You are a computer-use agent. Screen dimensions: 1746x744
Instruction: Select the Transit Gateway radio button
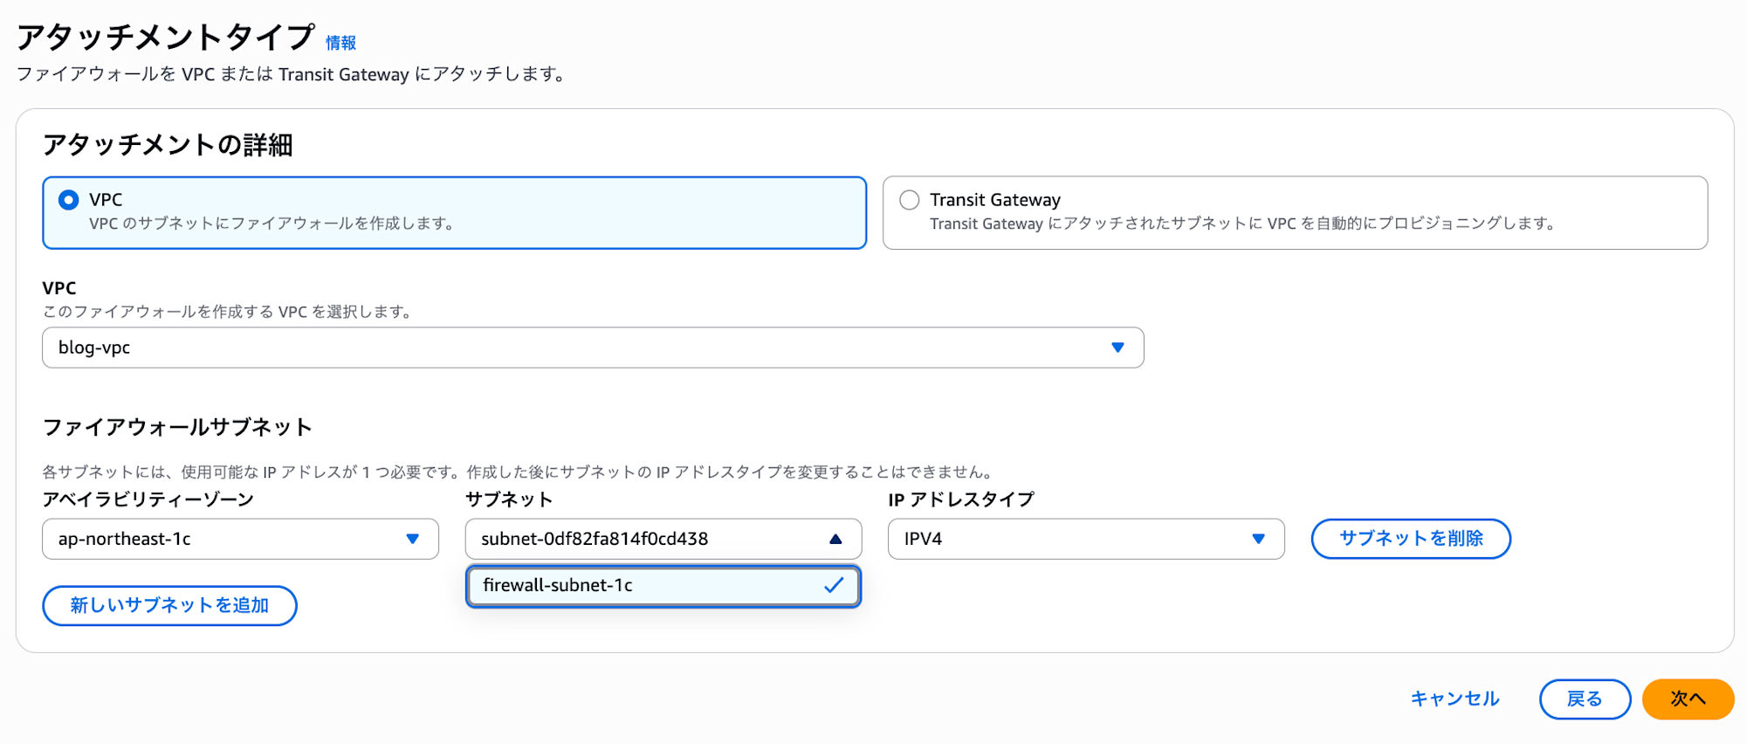(x=910, y=200)
